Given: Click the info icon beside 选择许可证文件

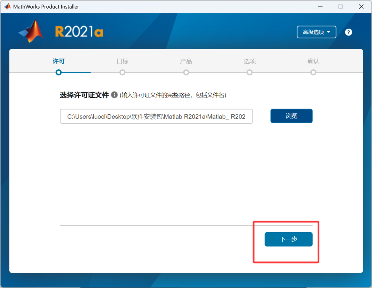Looking at the screenshot, I should point(114,95).
